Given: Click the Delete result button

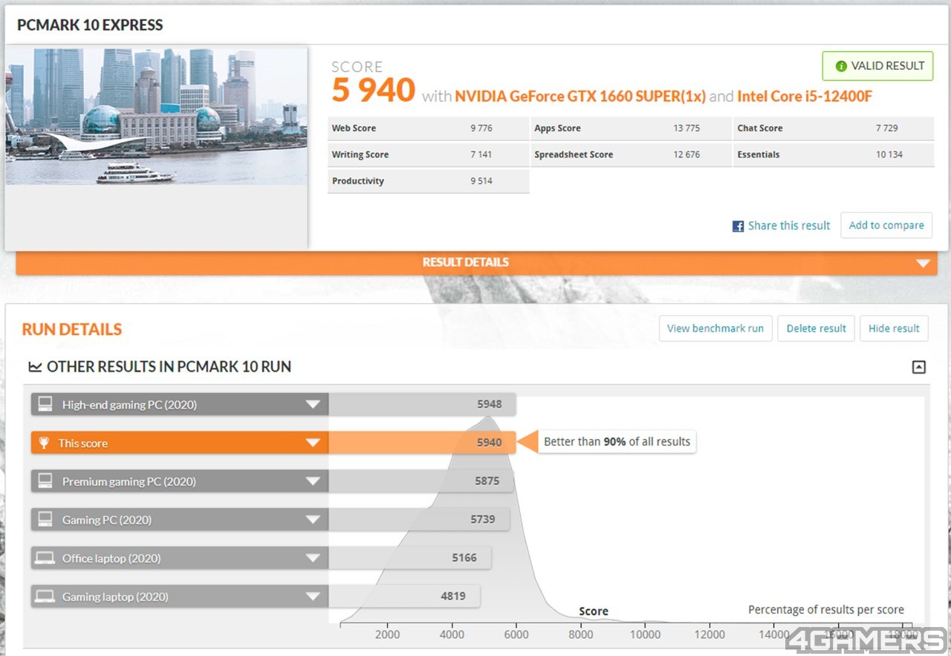Looking at the screenshot, I should click(816, 328).
